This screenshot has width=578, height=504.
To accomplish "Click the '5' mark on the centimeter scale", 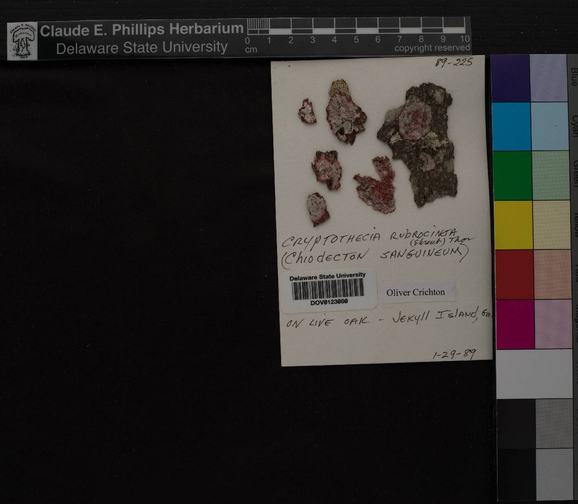I will pyautogui.click(x=356, y=40).
